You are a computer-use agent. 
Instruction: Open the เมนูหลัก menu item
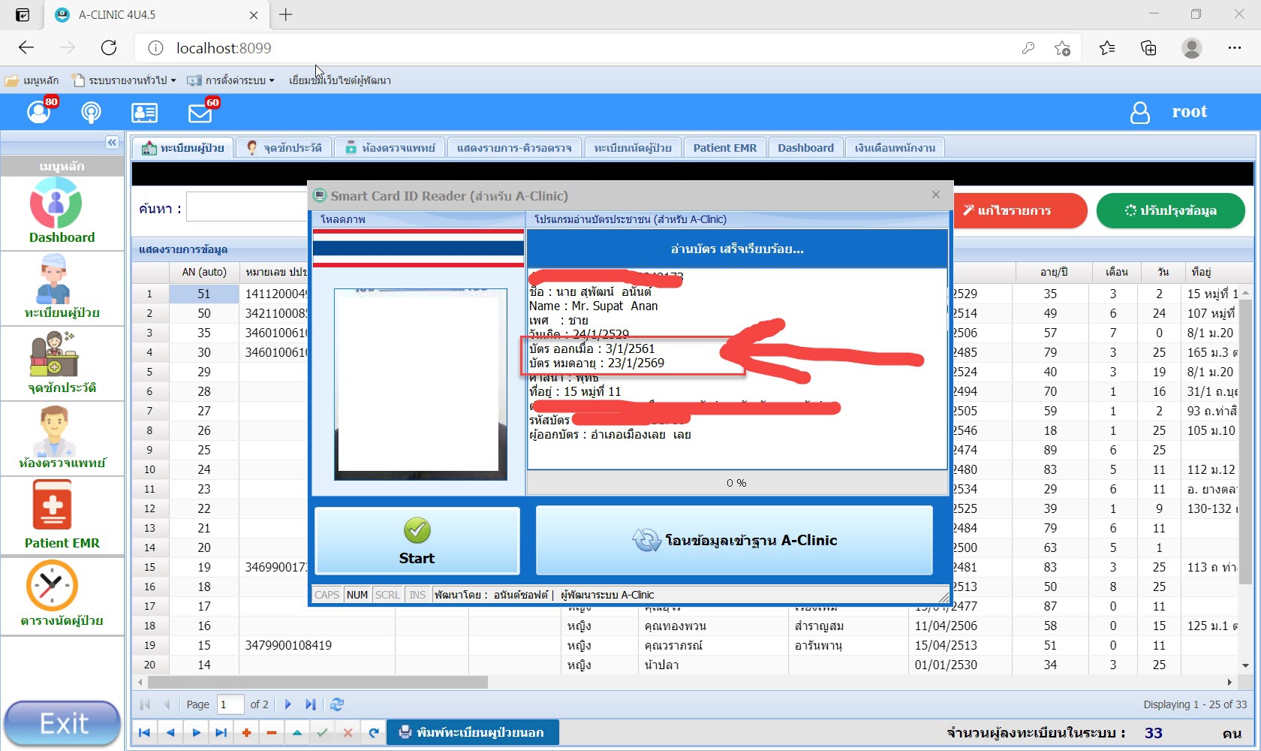32,80
